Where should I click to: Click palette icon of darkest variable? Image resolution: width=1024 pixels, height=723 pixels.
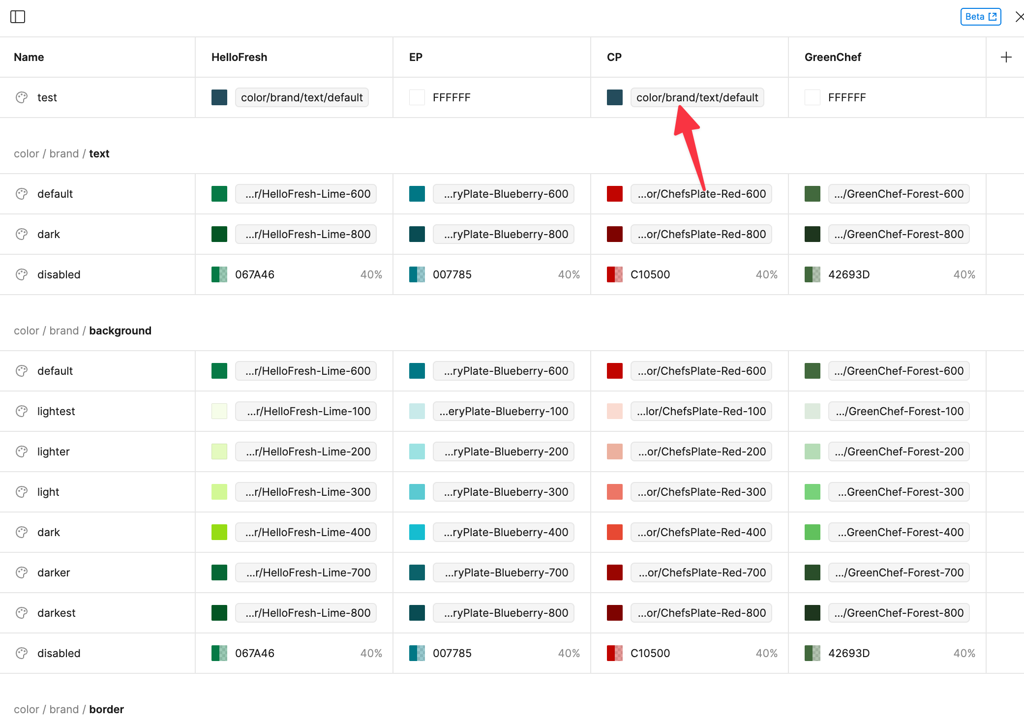pyautogui.click(x=22, y=613)
